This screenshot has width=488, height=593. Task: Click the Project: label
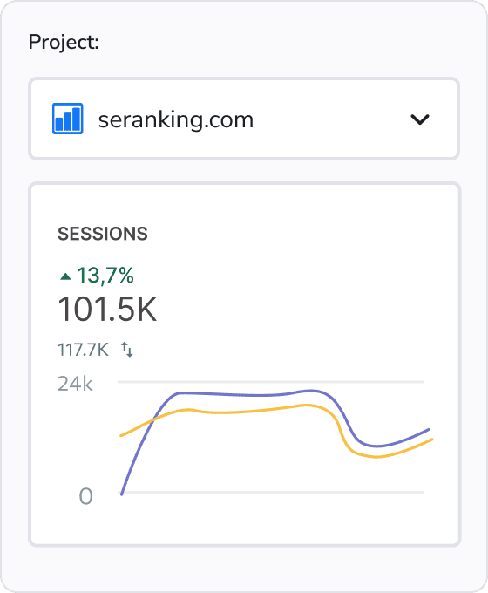(64, 42)
